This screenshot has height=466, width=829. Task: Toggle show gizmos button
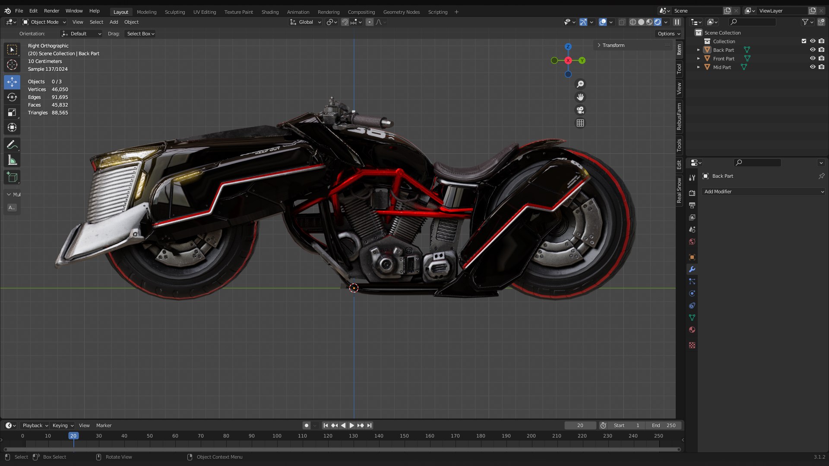tap(583, 22)
